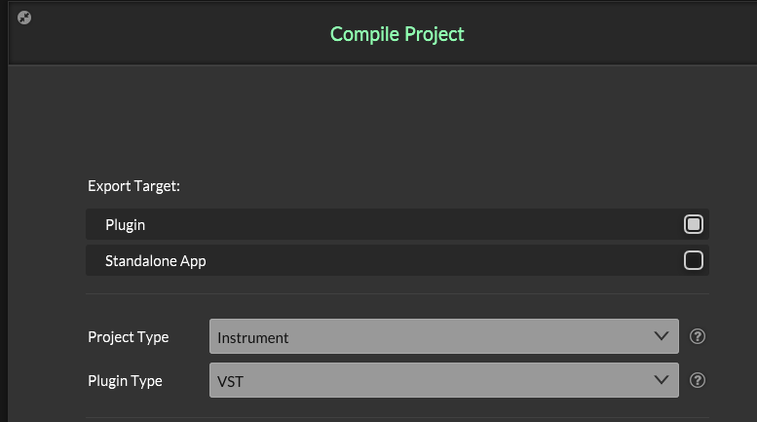Click the Plugin label text
The height and width of the screenshot is (422, 757).
pyautogui.click(x=125, y=225)
